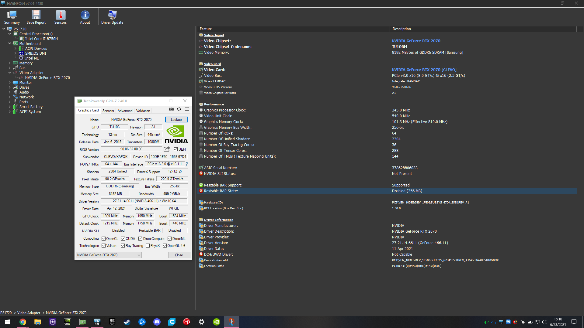Open Google Chrome from the taskbar
The height and width of the screenshot is (328, 584).
(23, 322)
